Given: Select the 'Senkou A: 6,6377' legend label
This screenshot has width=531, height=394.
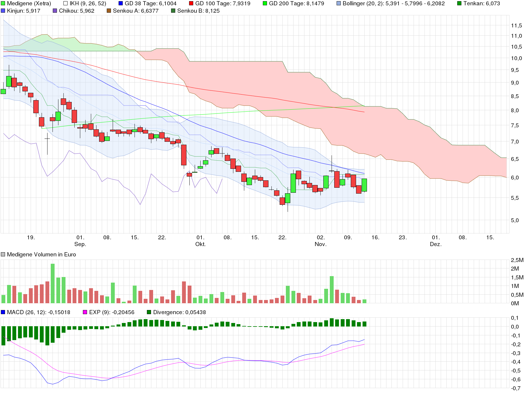Looking at the screenshot, I should (x=136, y=11).
